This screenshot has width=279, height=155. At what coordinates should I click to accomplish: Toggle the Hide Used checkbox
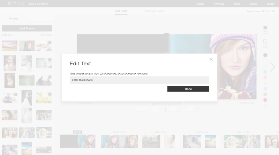click(38, 35)
